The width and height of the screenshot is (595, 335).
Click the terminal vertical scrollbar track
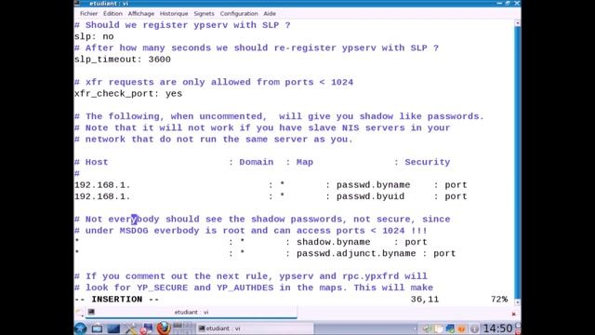pos(517,163)
